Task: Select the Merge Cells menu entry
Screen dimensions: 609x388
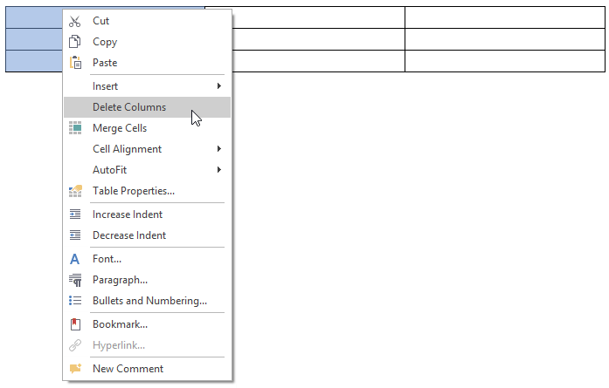Action: click(x=120, y=128)
